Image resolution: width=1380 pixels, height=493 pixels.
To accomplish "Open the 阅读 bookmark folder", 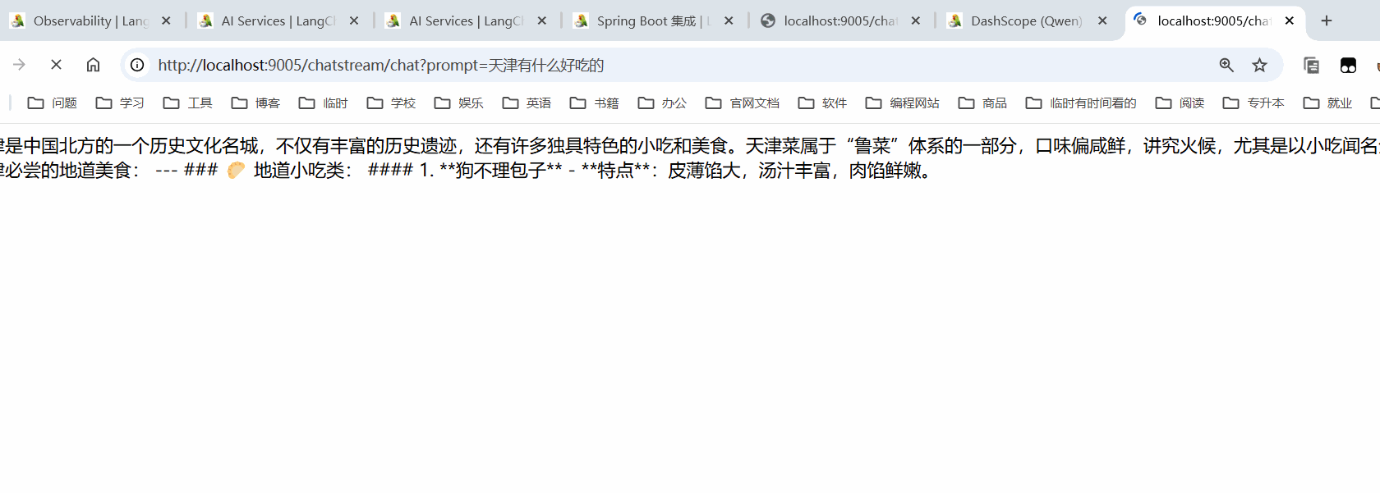I will point(1180,103).
